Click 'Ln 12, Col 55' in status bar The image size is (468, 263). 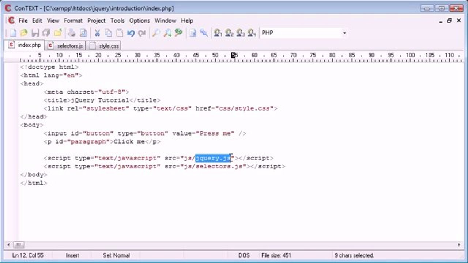point(28,255)
